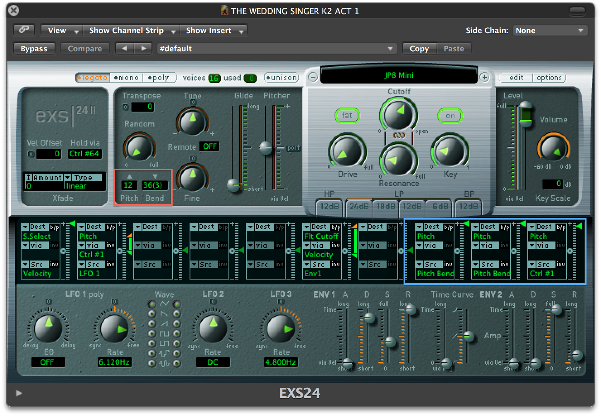Adjust the Resonance knob

click(399, 160)
